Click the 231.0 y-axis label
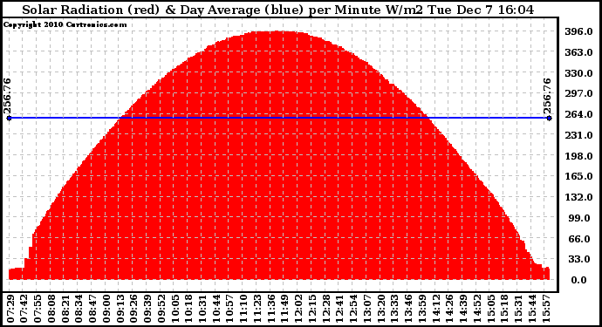This screenshot has height=327, width=602. click(x=578, y=135)
